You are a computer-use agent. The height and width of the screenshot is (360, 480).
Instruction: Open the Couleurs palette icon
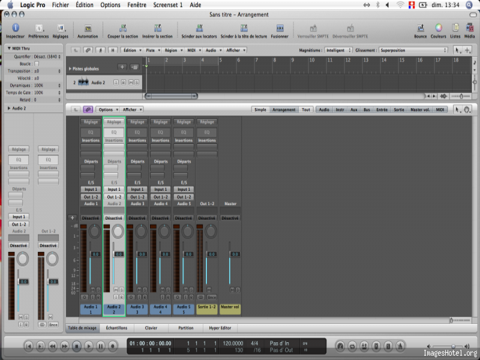tap(439, 28)
